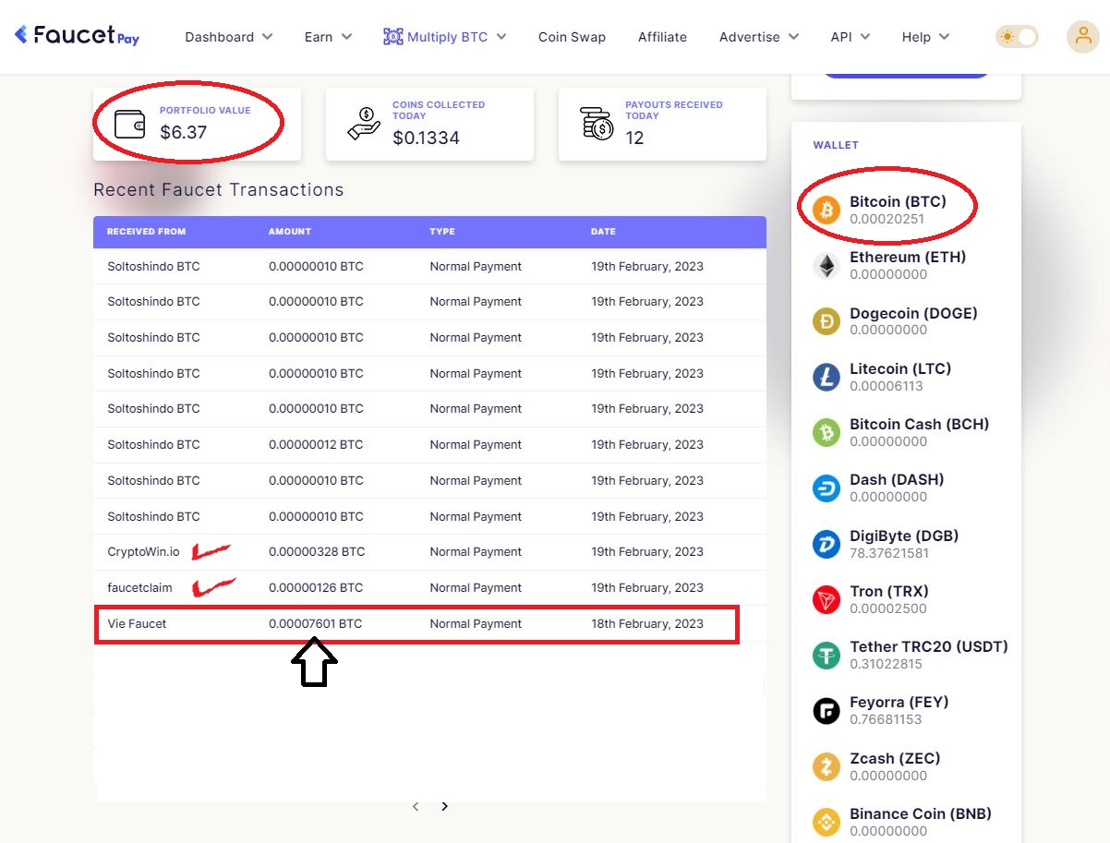Click the Tether TRC20 (USDT) coin icon

click(826, 655)
